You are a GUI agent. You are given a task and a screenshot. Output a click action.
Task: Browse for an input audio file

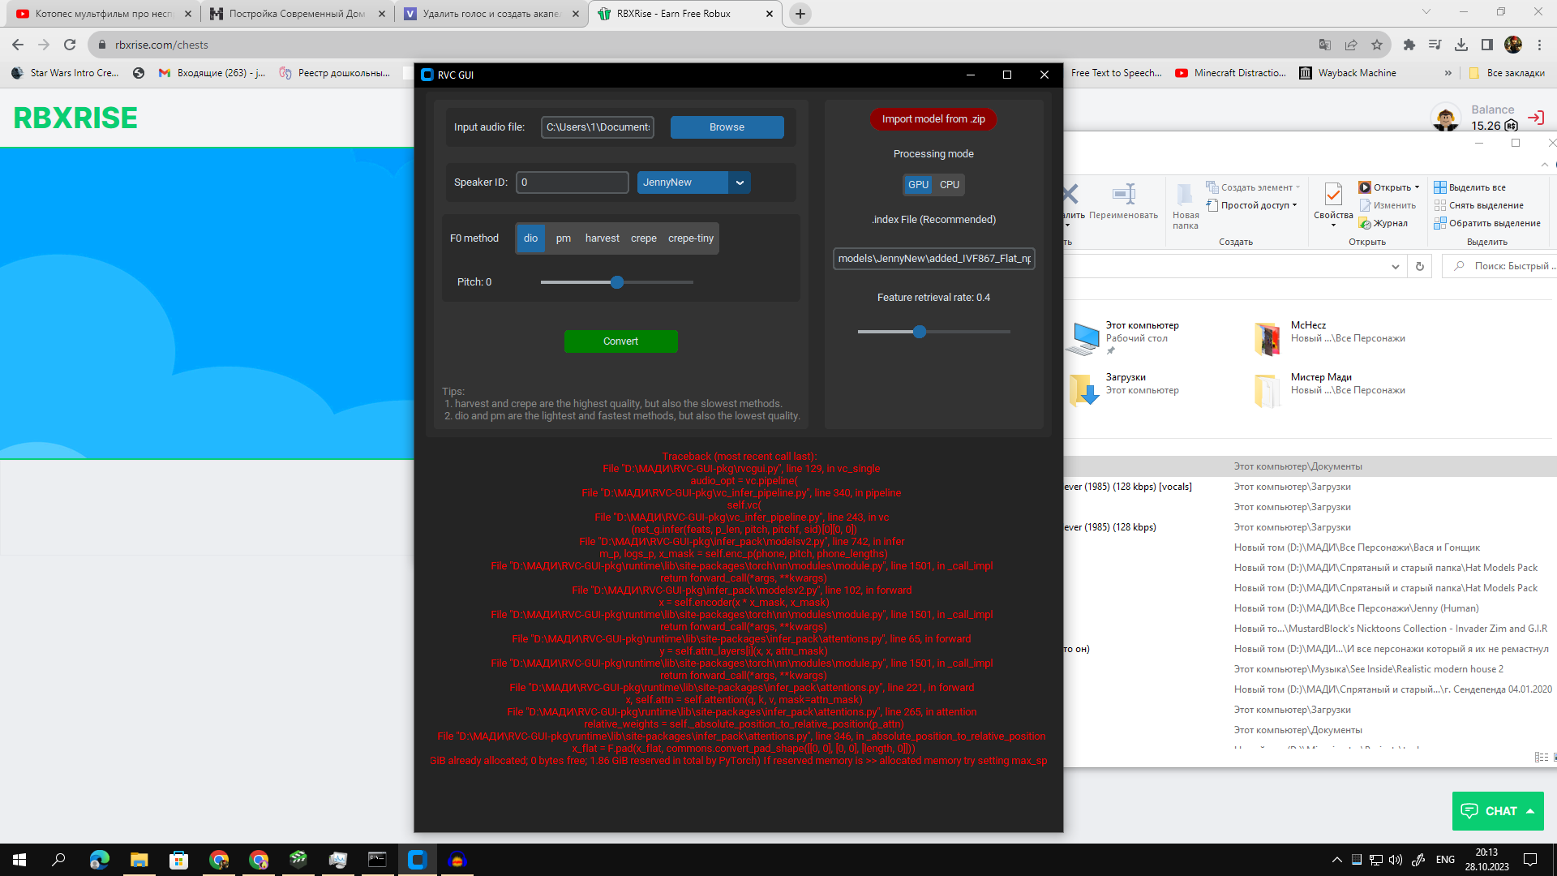point(727,127)
